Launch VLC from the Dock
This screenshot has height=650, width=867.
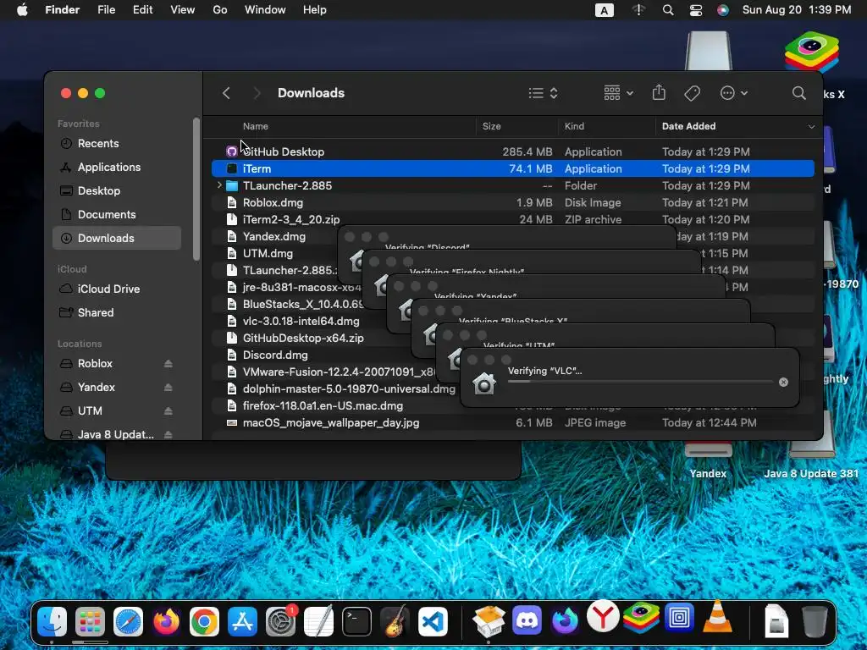pos(717,617)
